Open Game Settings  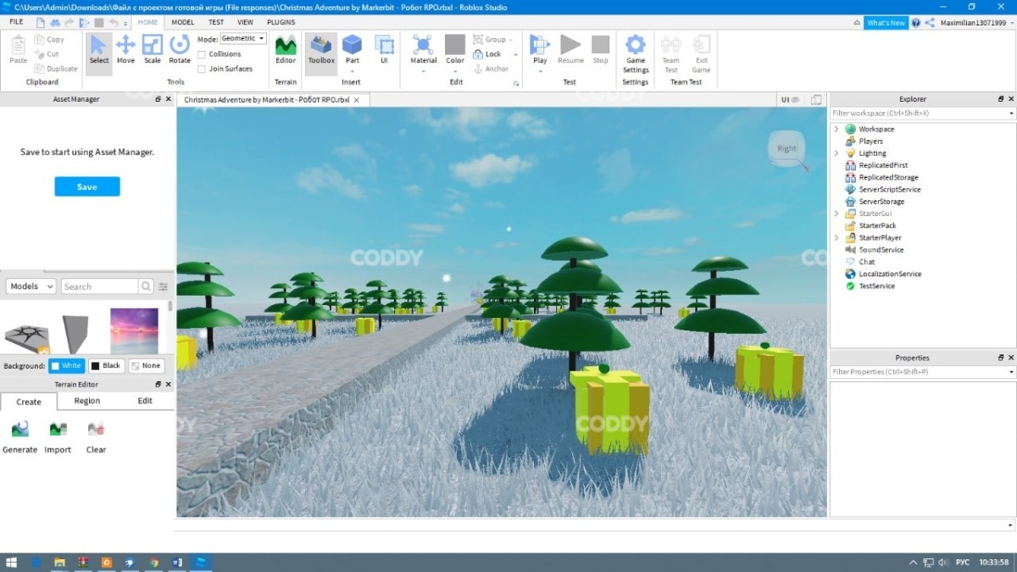click(636, 53)
